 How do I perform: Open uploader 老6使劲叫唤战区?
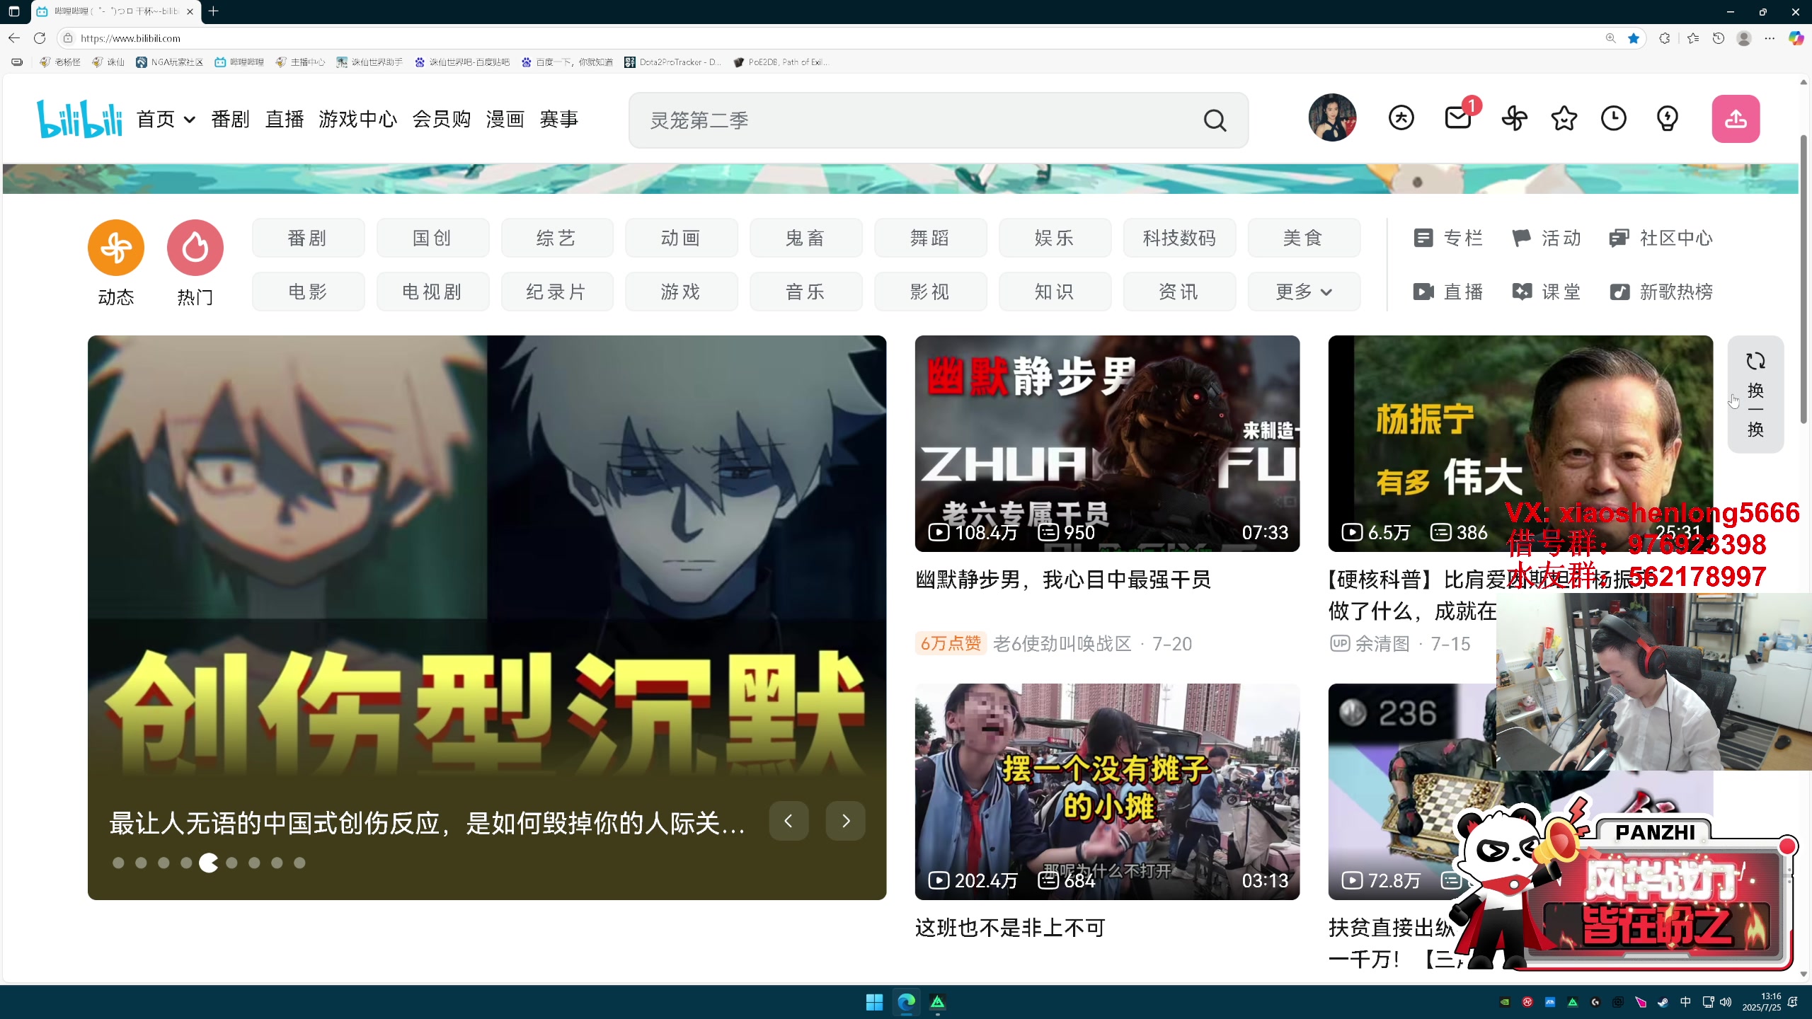tap(1062, 644)
